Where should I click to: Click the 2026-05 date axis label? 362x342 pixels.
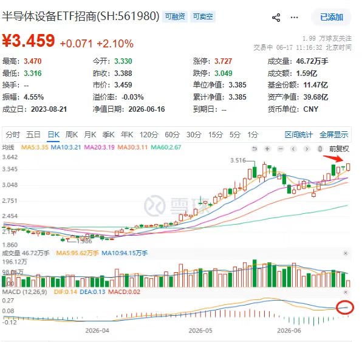200,330
